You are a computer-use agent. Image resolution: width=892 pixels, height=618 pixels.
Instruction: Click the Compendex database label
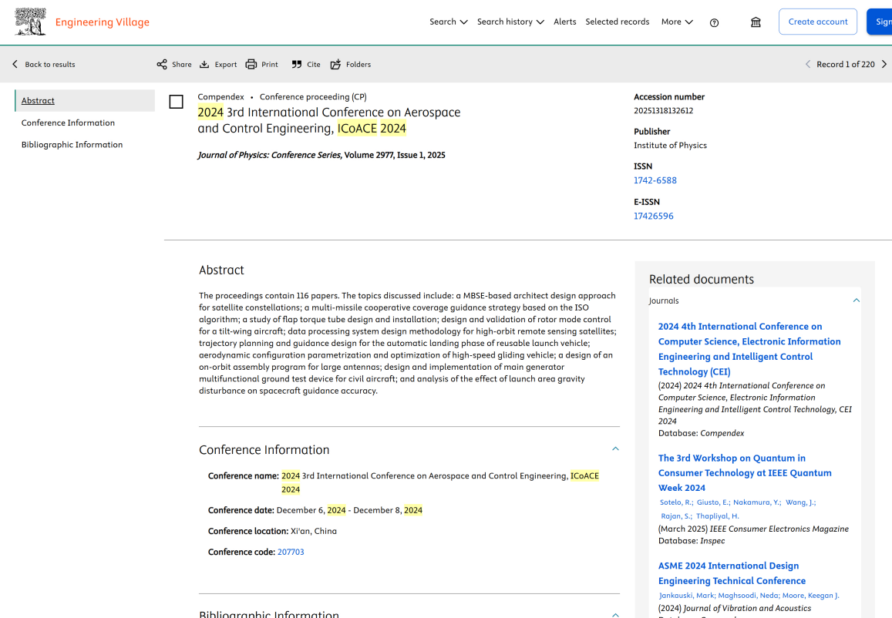pyautogui.click(x=220, y=97)
